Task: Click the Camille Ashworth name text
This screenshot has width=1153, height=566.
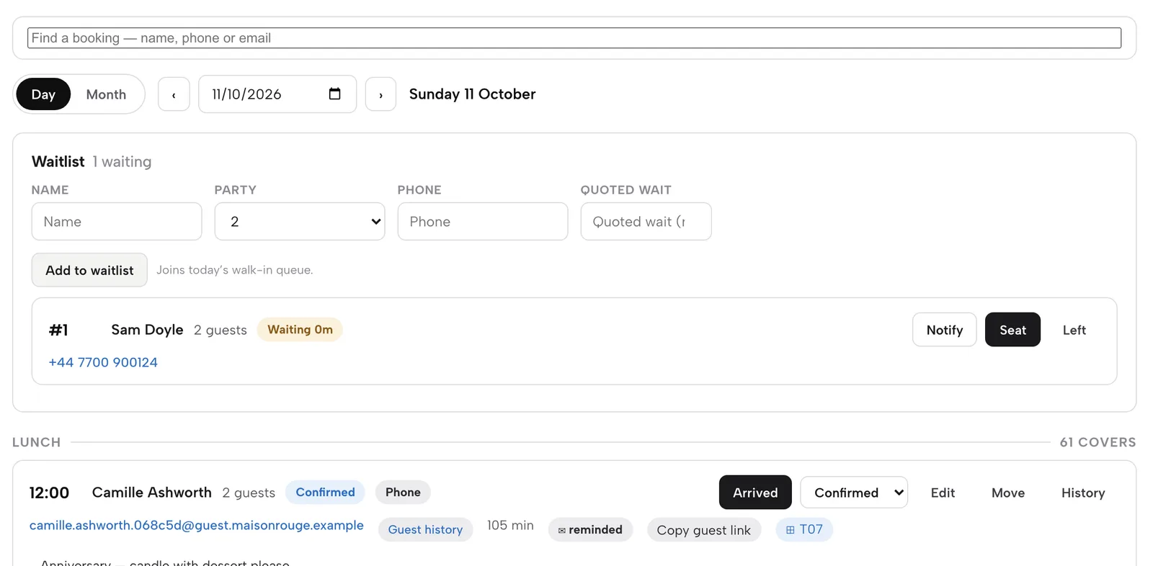Action: 152,492
